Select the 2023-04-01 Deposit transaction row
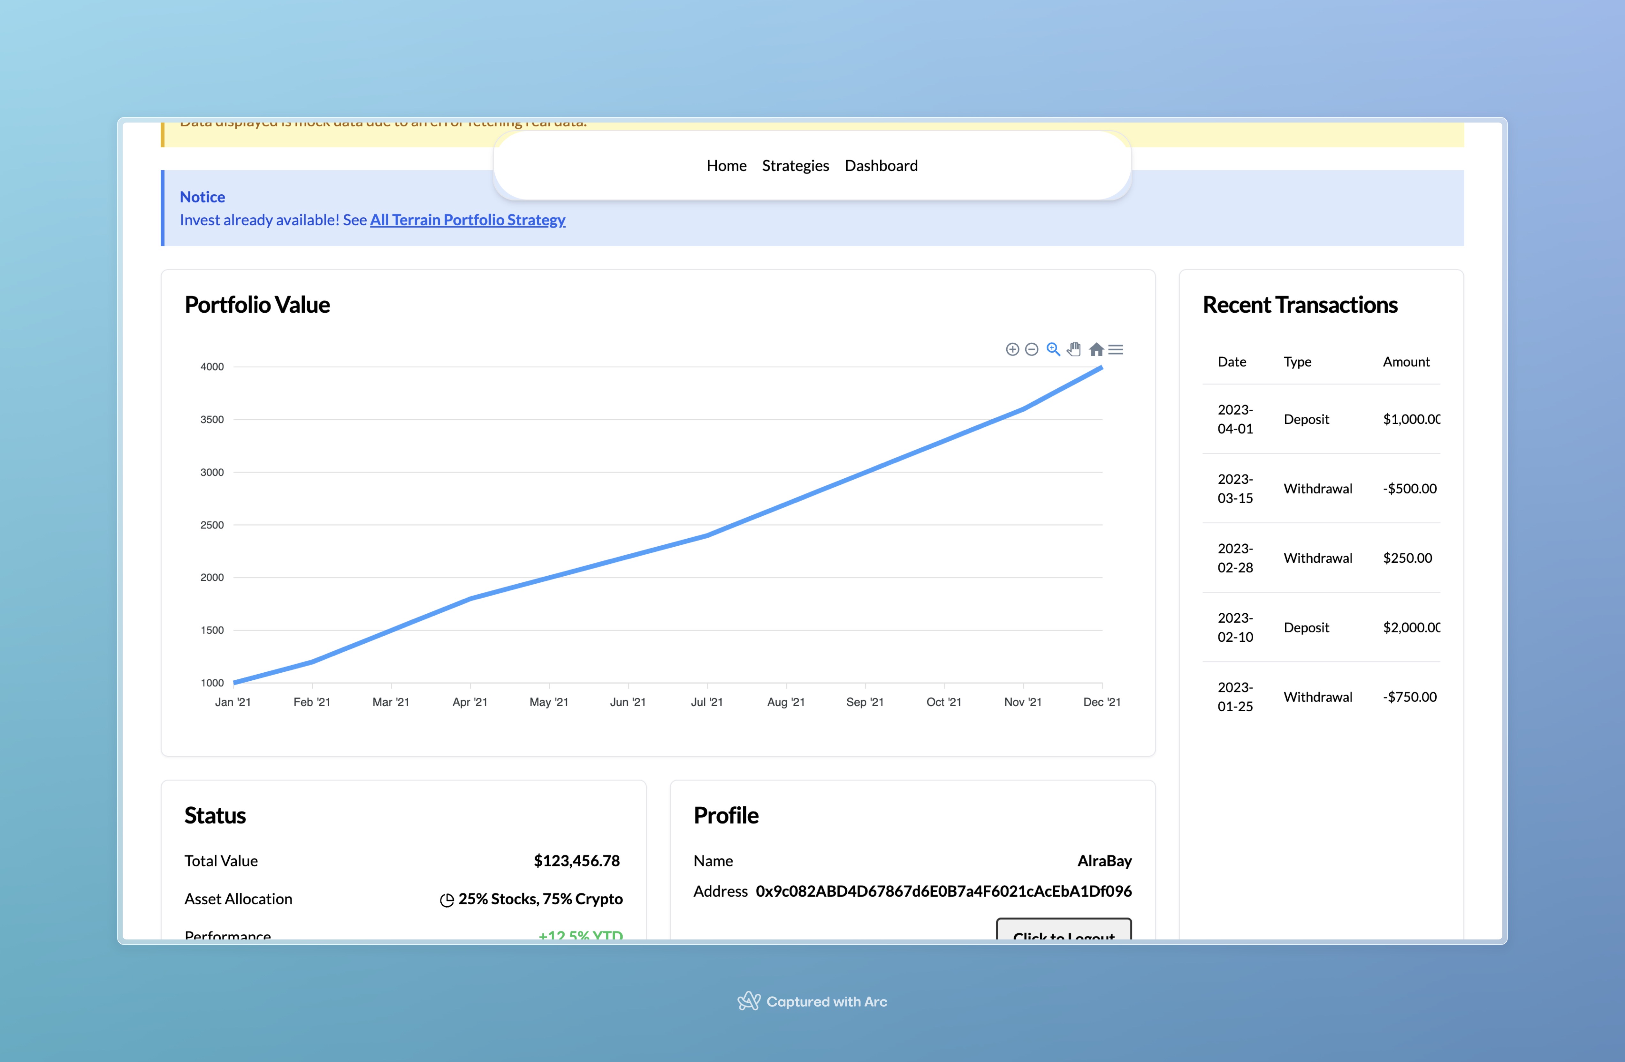The height and width of the screenshot is (1062, 1625). [x=1321, y=419]
